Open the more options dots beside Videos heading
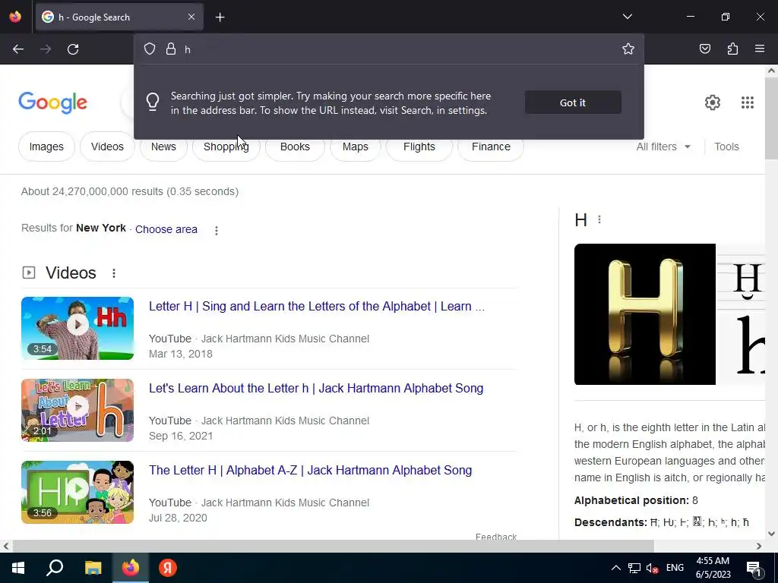The height and width of the screenshot is (583, 778). pos(114,273)
